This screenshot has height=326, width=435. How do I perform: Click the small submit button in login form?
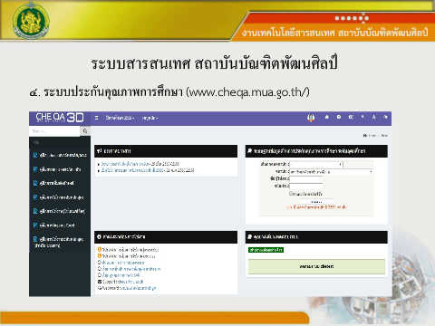pos(316,201)
